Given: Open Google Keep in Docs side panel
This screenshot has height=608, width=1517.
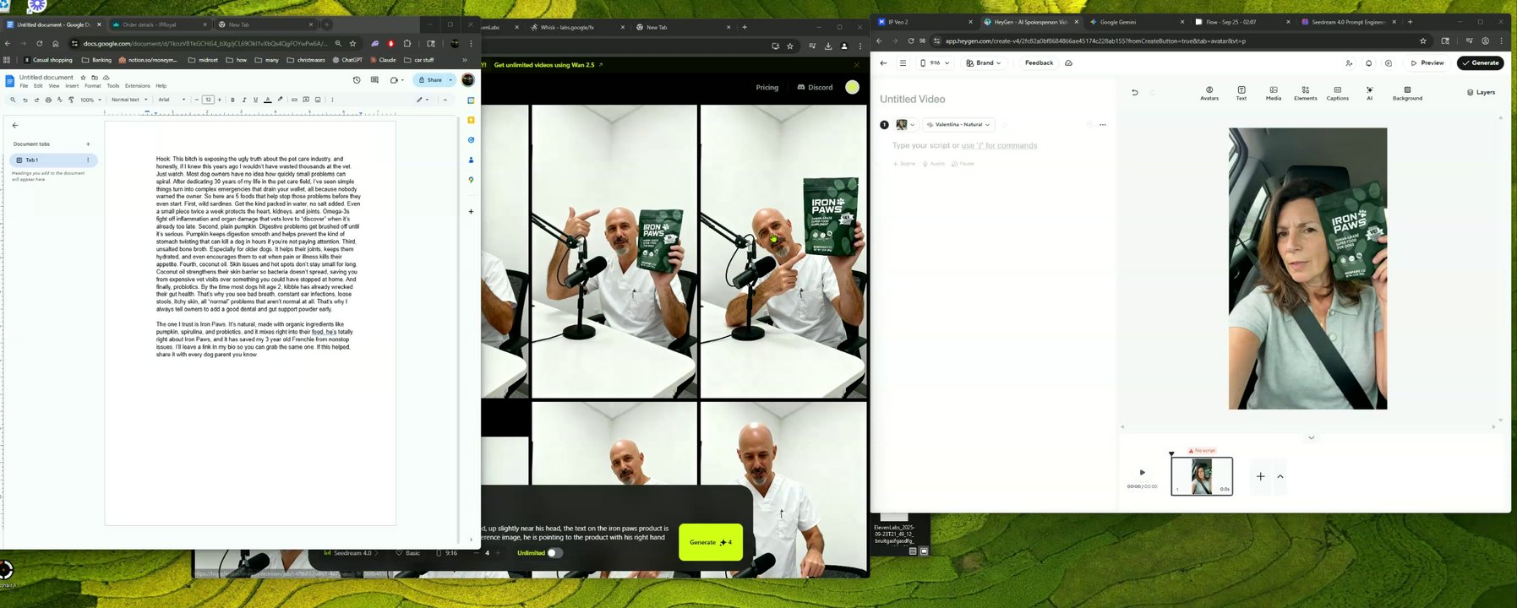Looking at the screenshot, I should tap(471, 120).
